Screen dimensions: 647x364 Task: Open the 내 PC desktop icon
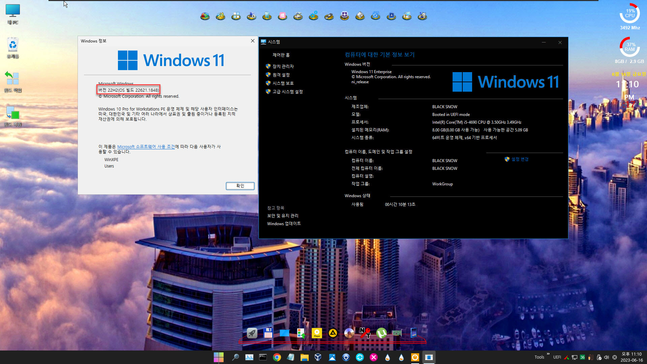tap(13, 14)
